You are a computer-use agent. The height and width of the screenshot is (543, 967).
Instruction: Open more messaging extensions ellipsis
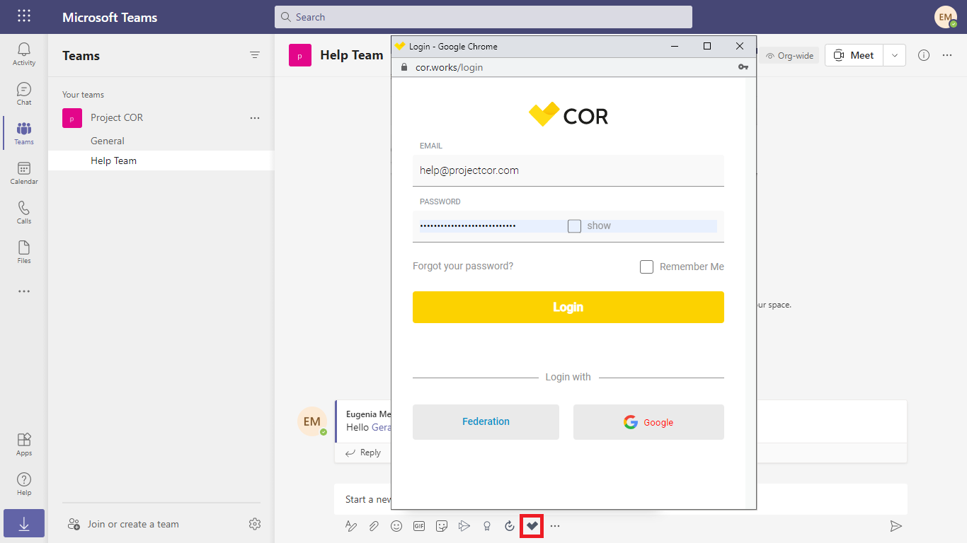pyautogui.click(x=555, y=526)
